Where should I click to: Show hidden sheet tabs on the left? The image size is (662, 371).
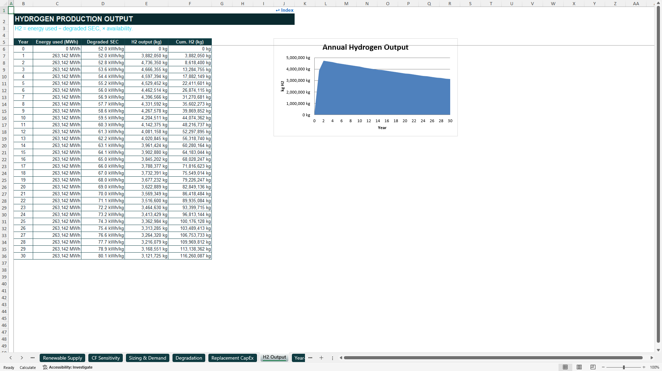pyautogui.click(x=32, y=358)
